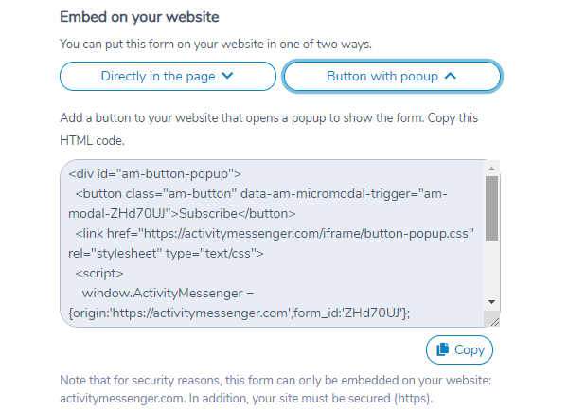Click the "Embed on your website" heading
568x411 pixels.
click(139, 17)
